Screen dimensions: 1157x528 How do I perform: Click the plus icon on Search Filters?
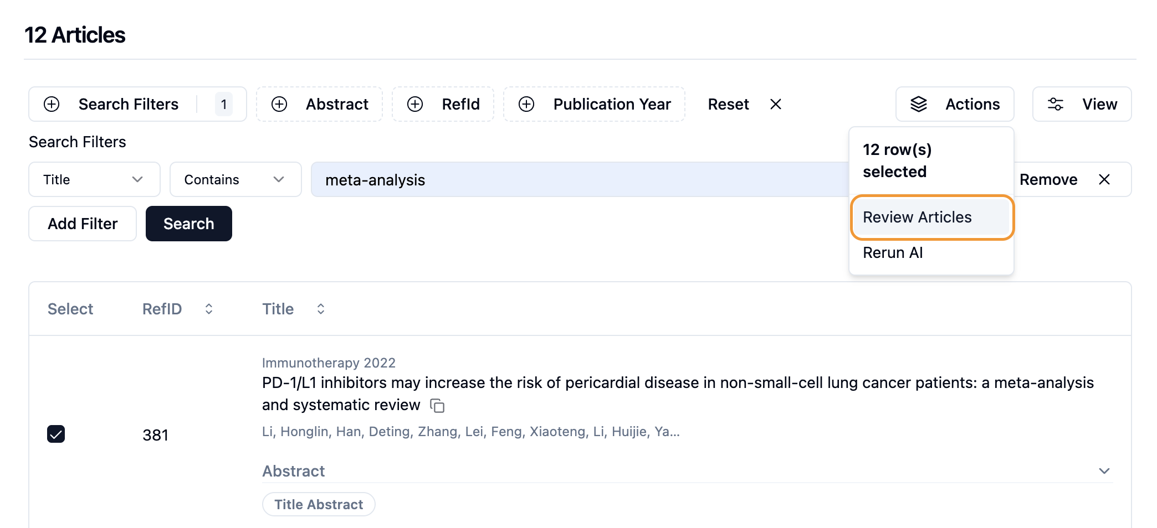[52, 104]
